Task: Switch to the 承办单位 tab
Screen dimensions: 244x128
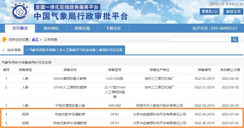Action: (x=51, y=28)
